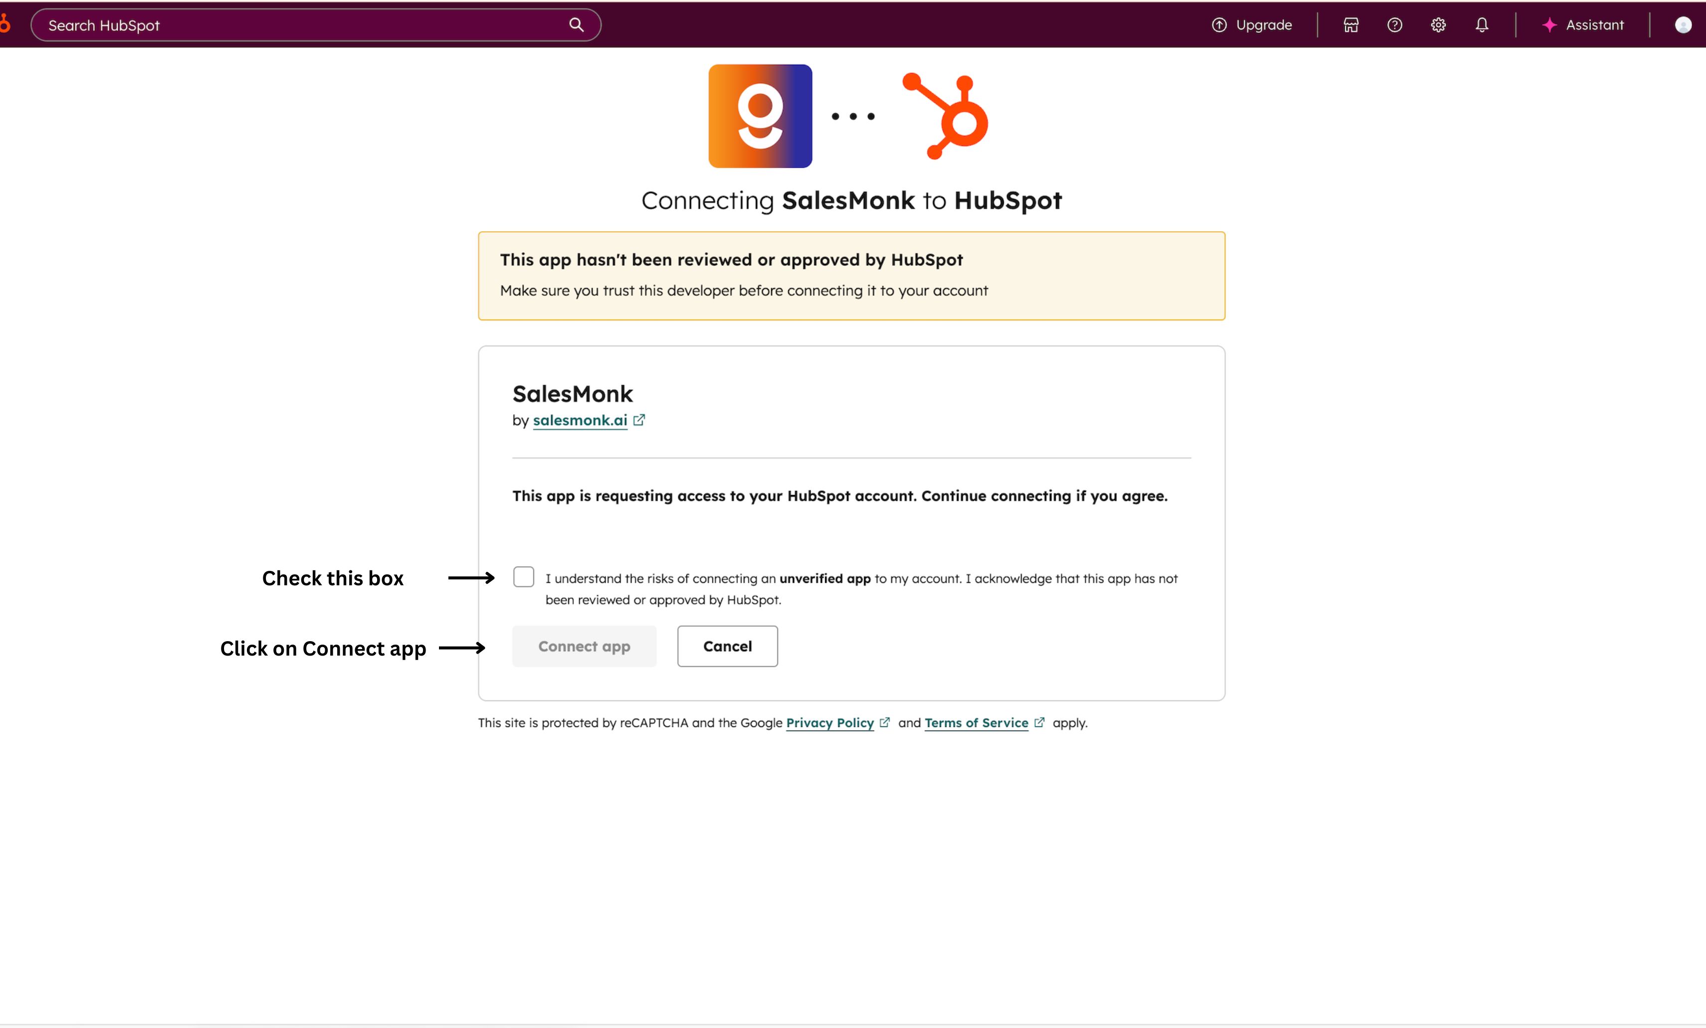Check the unverified app risk checkbox
Image resolution: width=1706 pixels, height=1028 pixels.
point(523,577)
